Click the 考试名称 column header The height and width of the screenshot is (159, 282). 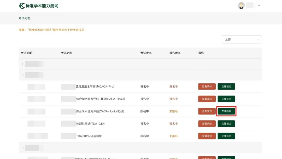tap(67, 53)
